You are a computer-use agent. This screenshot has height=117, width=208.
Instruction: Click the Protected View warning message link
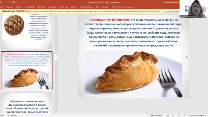(x=93, y=11)
